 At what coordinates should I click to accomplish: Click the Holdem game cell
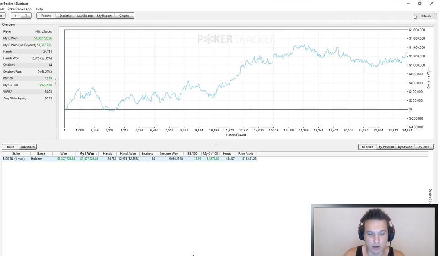click(37, 159)
